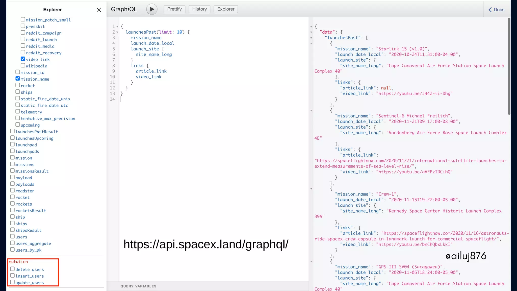The image size is (517, 291).
Task: Check static_fire_date_utc
Action: pos(18,105)
